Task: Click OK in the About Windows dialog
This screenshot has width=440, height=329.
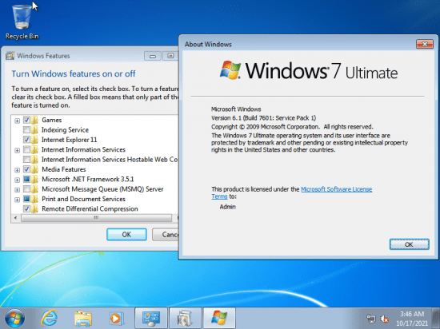Action: click(409, 244)
